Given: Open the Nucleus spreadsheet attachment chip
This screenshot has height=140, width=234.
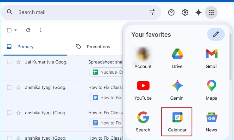Looking at the screenshot, I should point(106,72).
